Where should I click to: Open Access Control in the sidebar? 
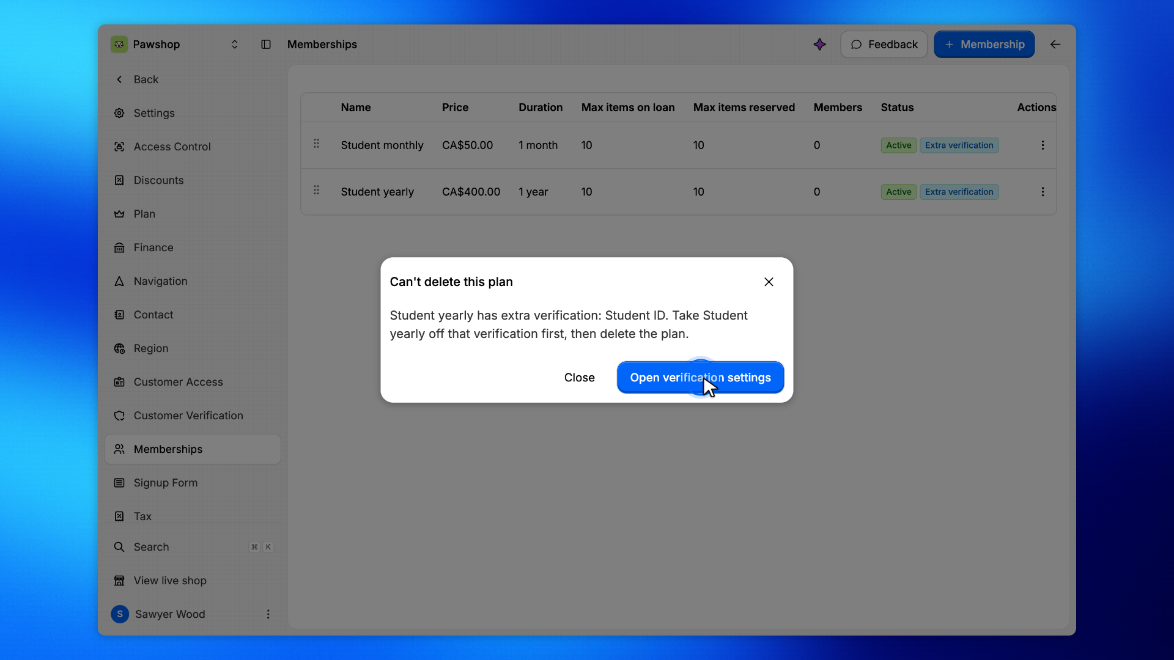(193, 147)
